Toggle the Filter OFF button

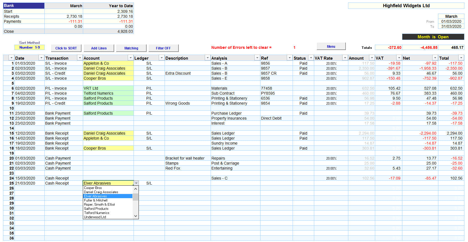(x=163, y=48)
